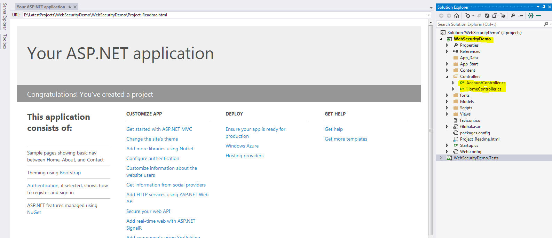
Task: Click the C# icon beside AccountController.cs
Action: point(462,83)
